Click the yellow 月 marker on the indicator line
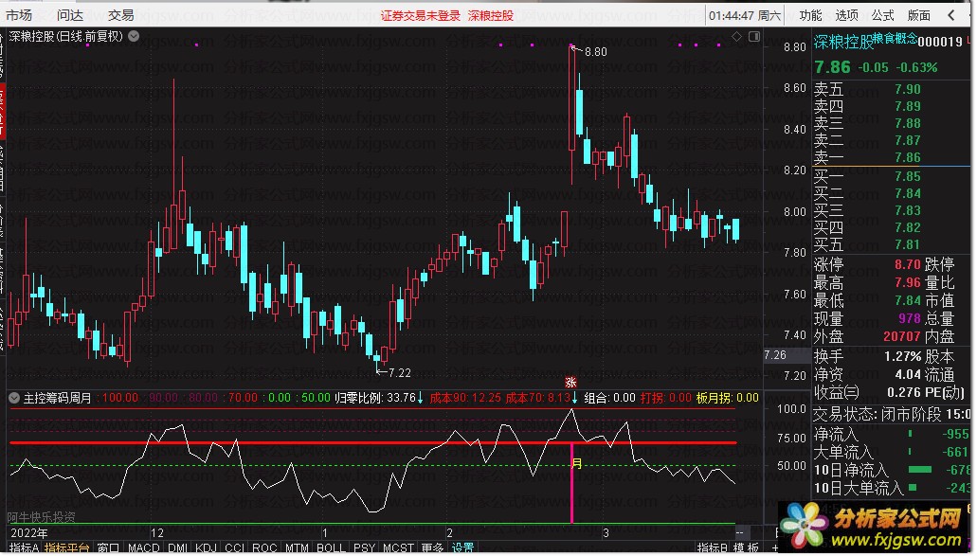Viewport: 977px width, 556px height. 577,464
